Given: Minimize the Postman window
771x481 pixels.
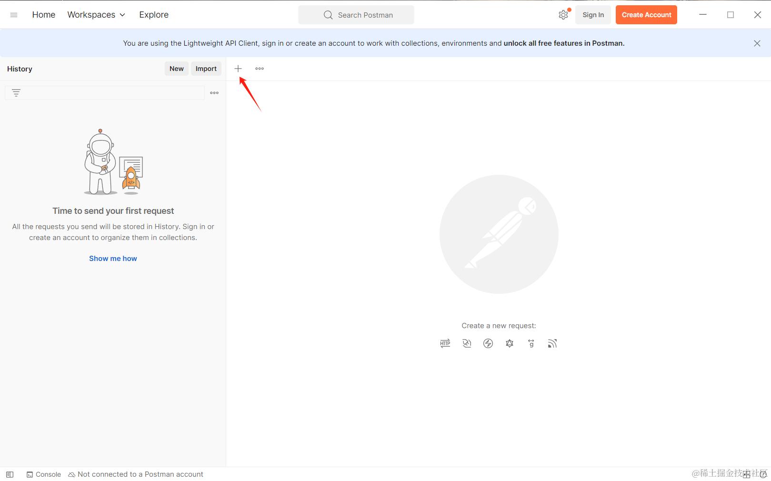Looking at the screenshot, I should [x=703, y=15].
